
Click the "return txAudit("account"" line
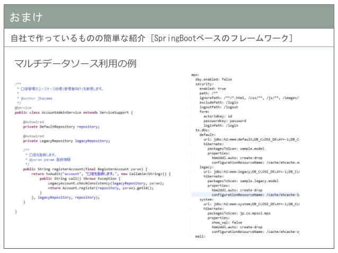coord(101,174)
